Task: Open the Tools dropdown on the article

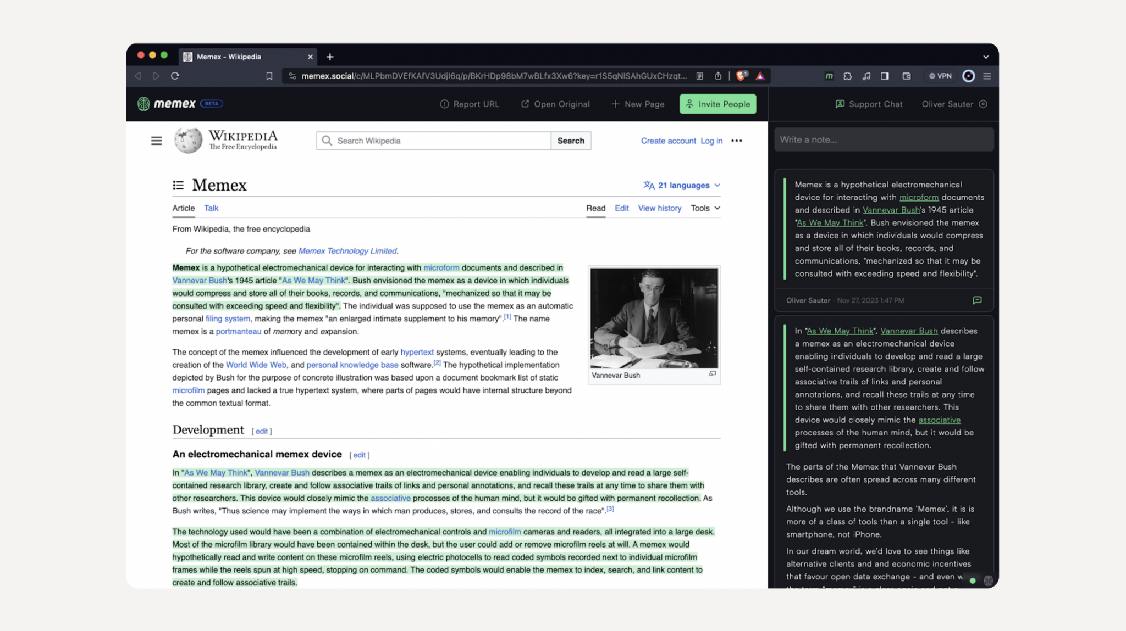Action: pos(705,208)
